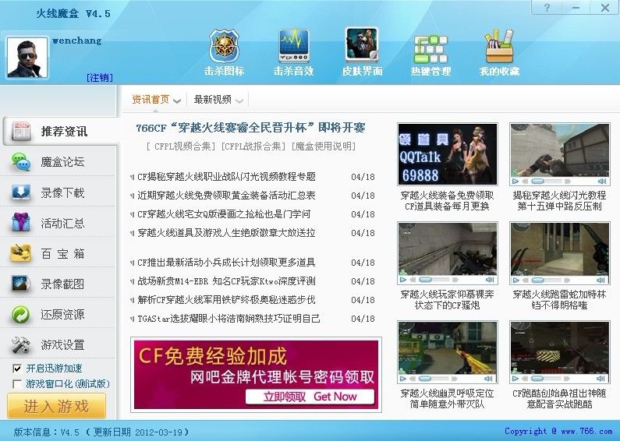Click the help question mark button
The image size is (620, 441).
coord(547,8)
